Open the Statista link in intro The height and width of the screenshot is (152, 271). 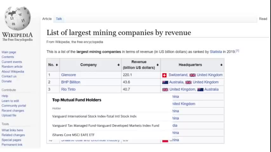[216, 52]
